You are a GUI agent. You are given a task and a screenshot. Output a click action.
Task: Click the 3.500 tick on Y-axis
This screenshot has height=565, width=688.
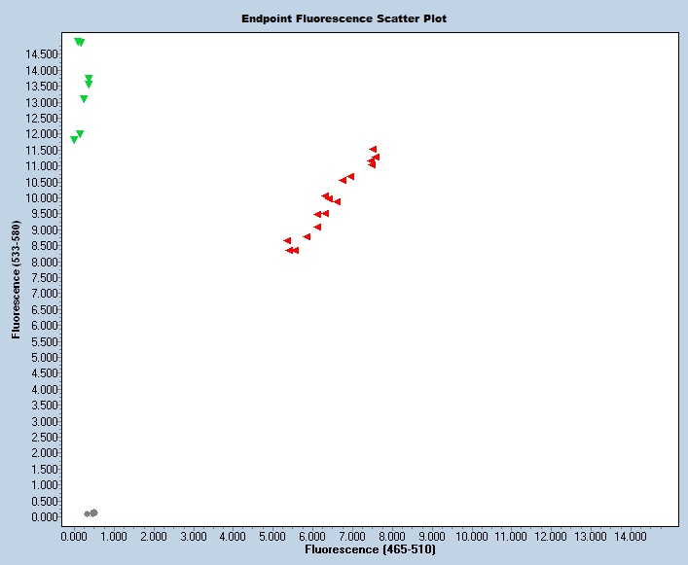pyautogui.click(x=45, y=406)
